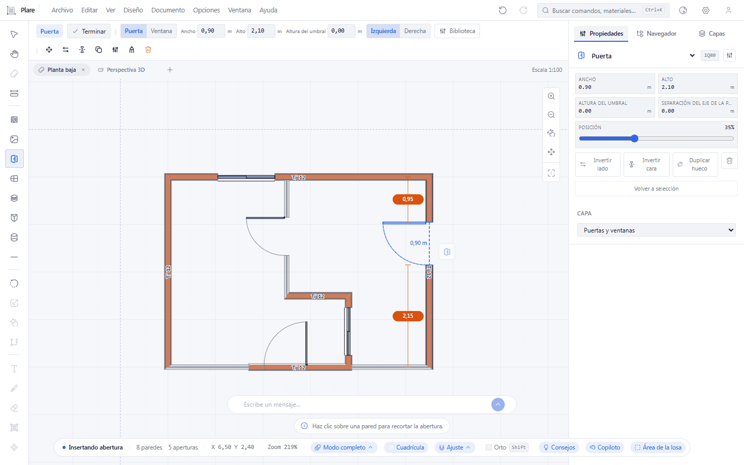
Task: Select the brick wall tool
Action: 14,120
